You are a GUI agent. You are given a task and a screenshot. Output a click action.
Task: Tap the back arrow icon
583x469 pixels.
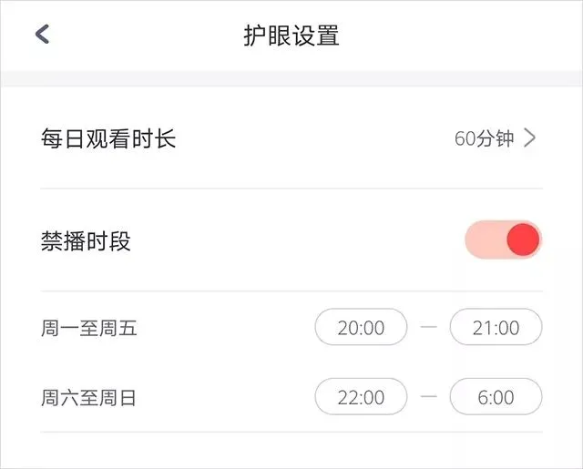[43, 35]
